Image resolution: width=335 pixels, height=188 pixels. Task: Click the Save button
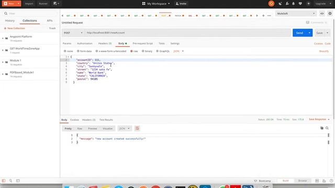[319, 33]
